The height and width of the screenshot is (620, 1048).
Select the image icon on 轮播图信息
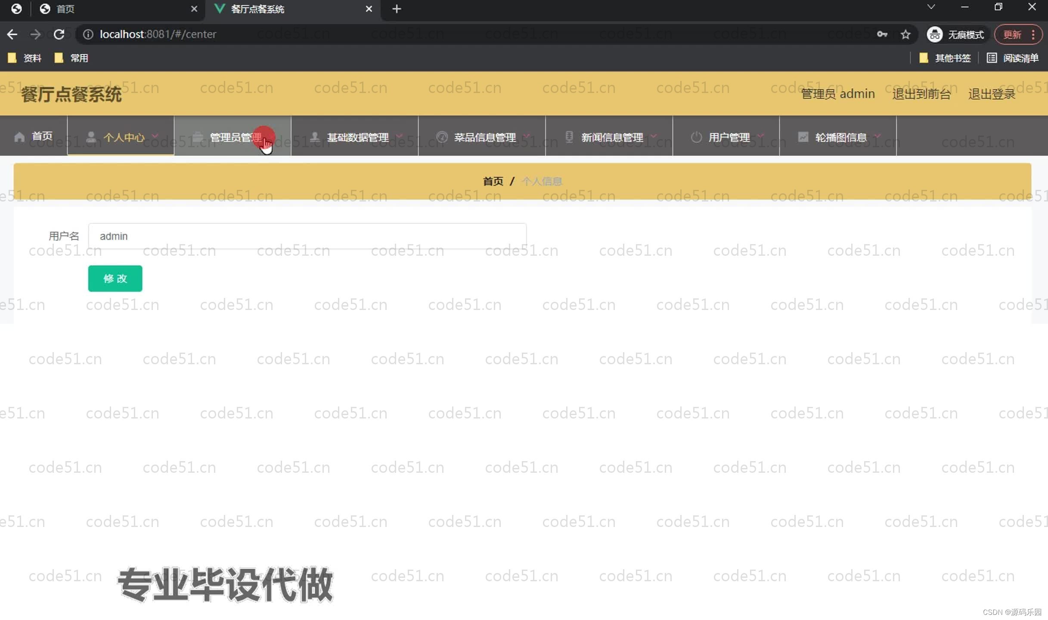tap(803, 136)
